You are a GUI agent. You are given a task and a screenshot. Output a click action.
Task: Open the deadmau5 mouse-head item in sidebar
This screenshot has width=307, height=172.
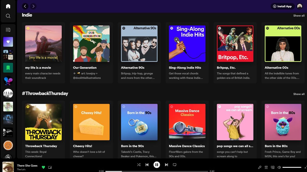click(8, 81)
